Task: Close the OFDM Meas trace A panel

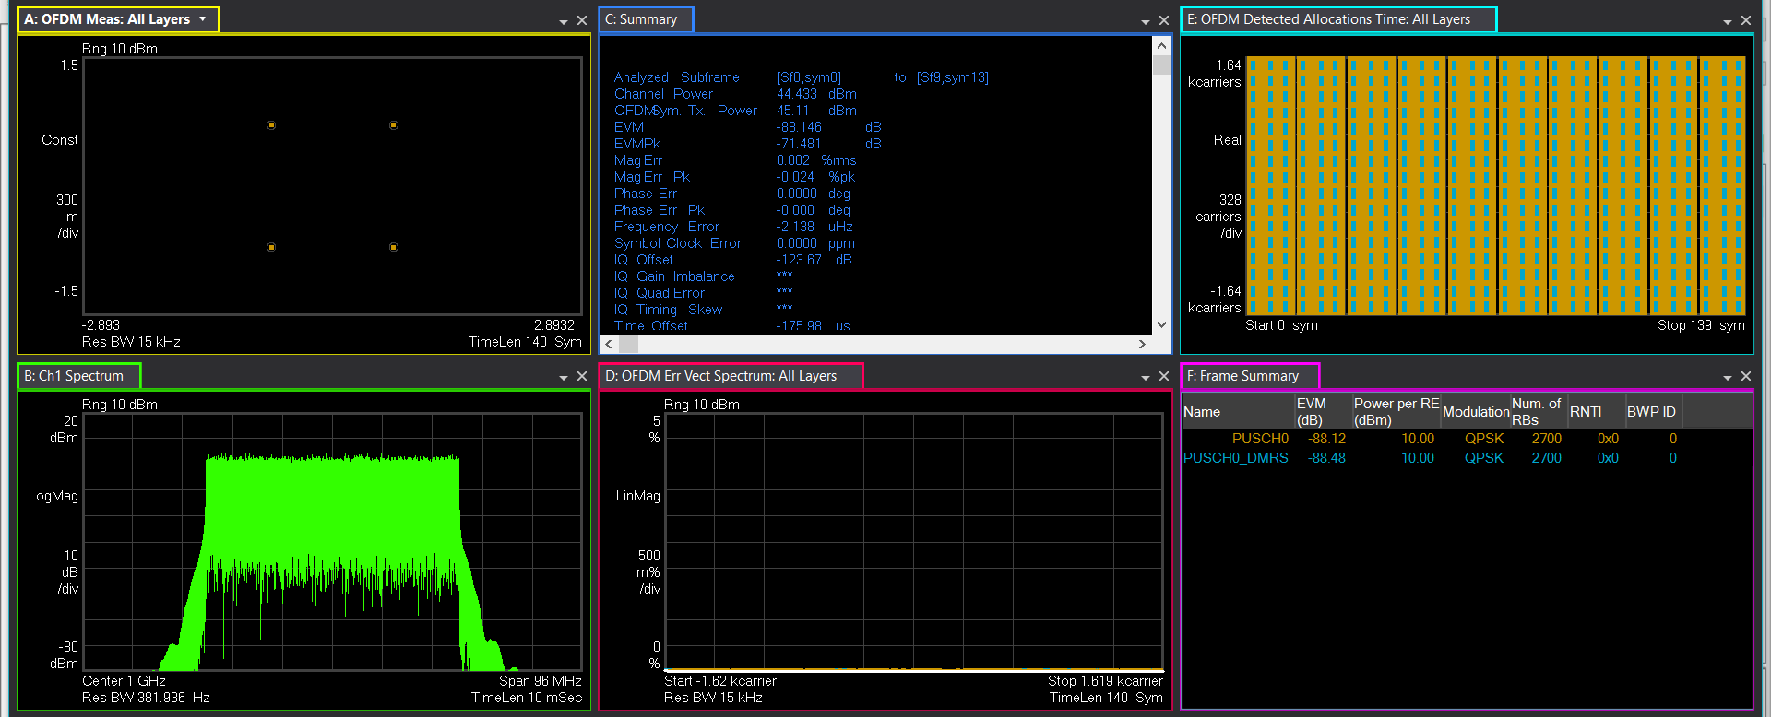Action: tap(582, 20)
